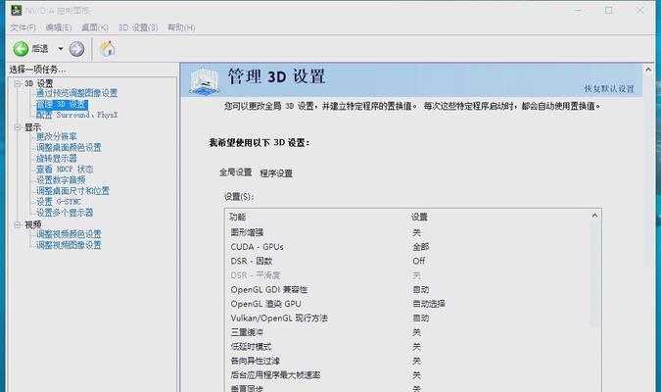
Task: Open 更改分辨率 task
Action: pos(57,137)
